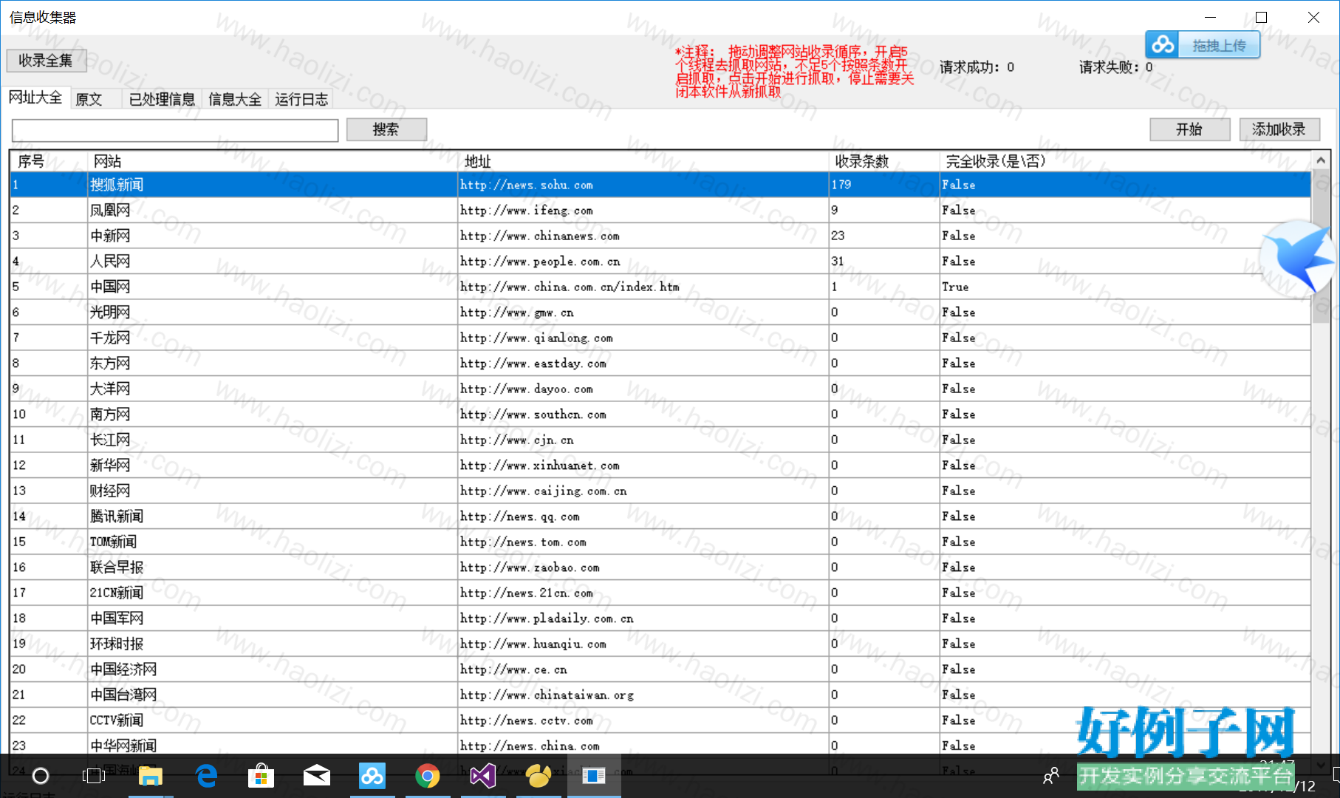Screen dimensions: 1340x798
Task: Click the 搜索 button
Action: coord(386,129)
